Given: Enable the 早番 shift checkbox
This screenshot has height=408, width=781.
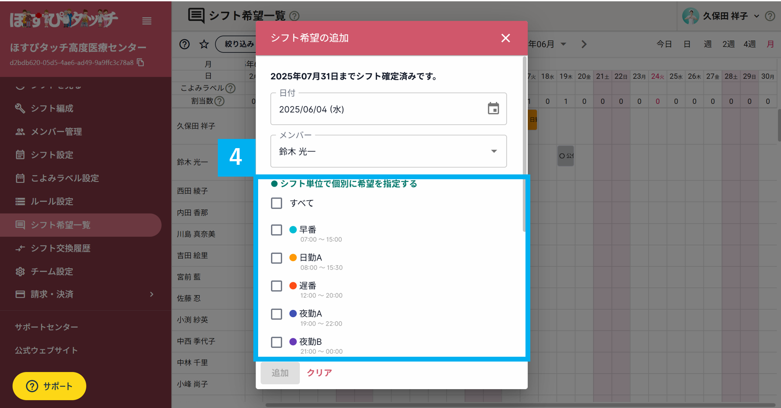Looking at the screenshot, I should (276, 230).
